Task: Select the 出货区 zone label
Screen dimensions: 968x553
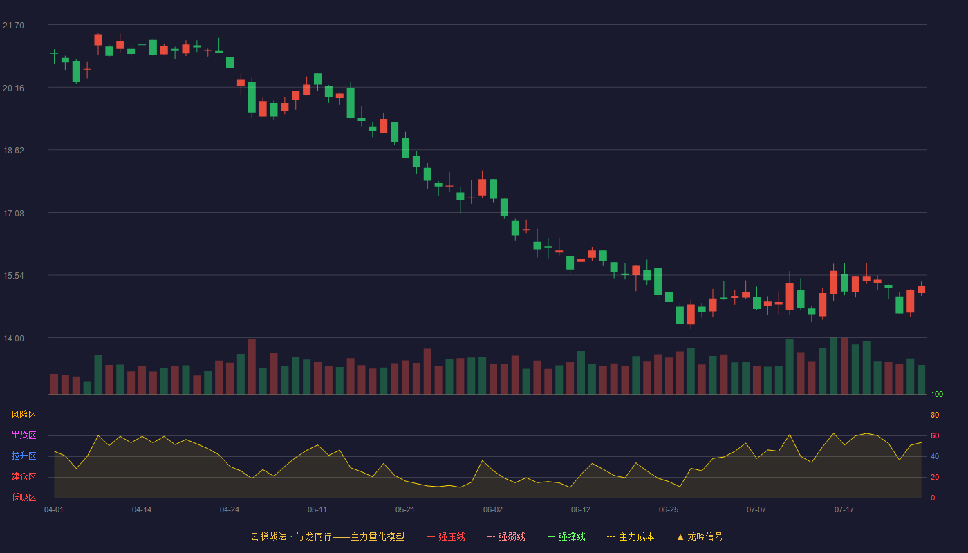Action: [24, 435]
